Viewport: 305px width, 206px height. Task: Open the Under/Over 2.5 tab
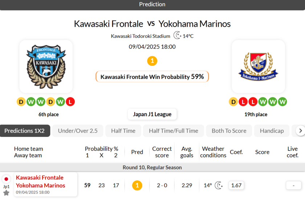[78, 131]
